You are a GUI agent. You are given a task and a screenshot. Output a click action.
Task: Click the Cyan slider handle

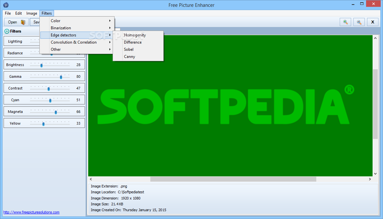click(50, 101)
